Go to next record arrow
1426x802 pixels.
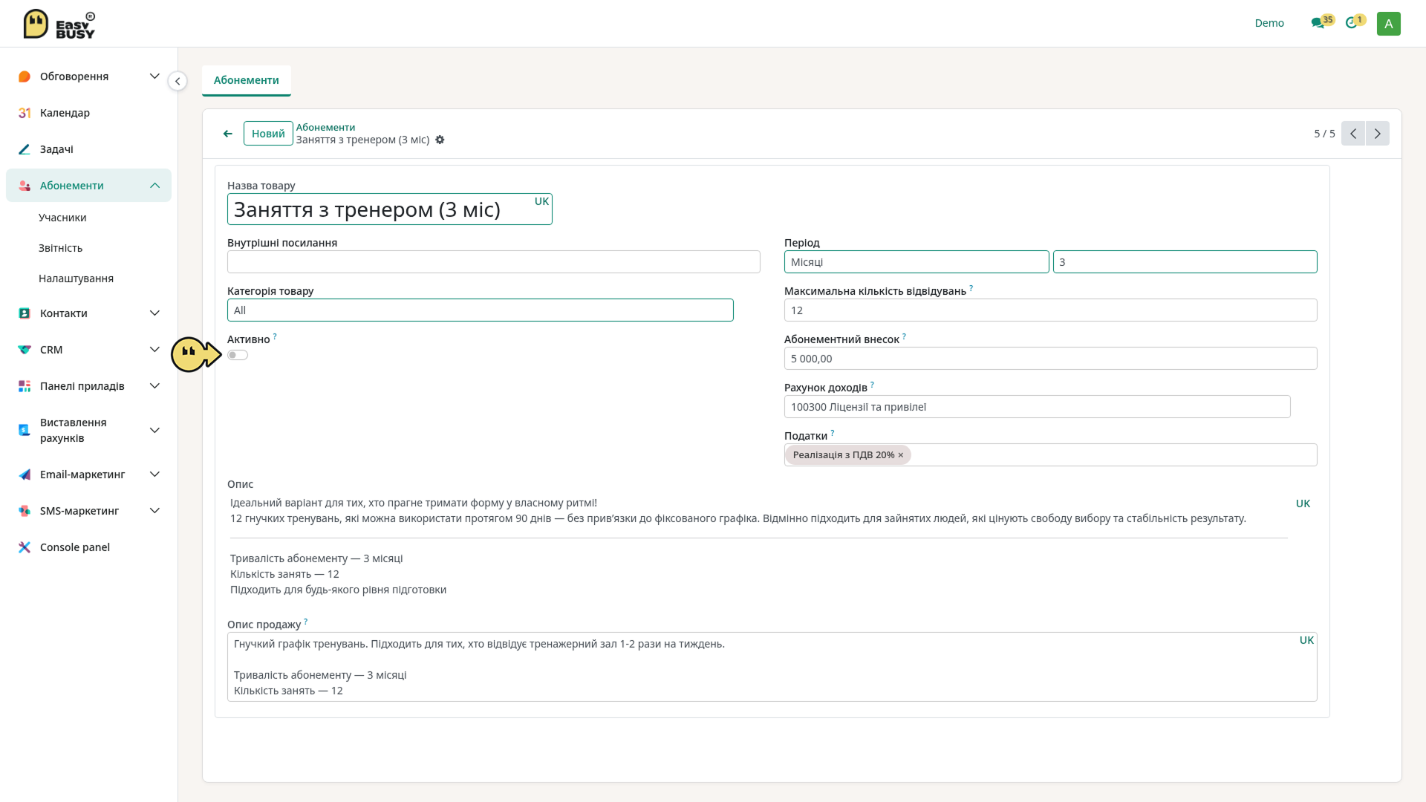click(x=1378, y=134)
